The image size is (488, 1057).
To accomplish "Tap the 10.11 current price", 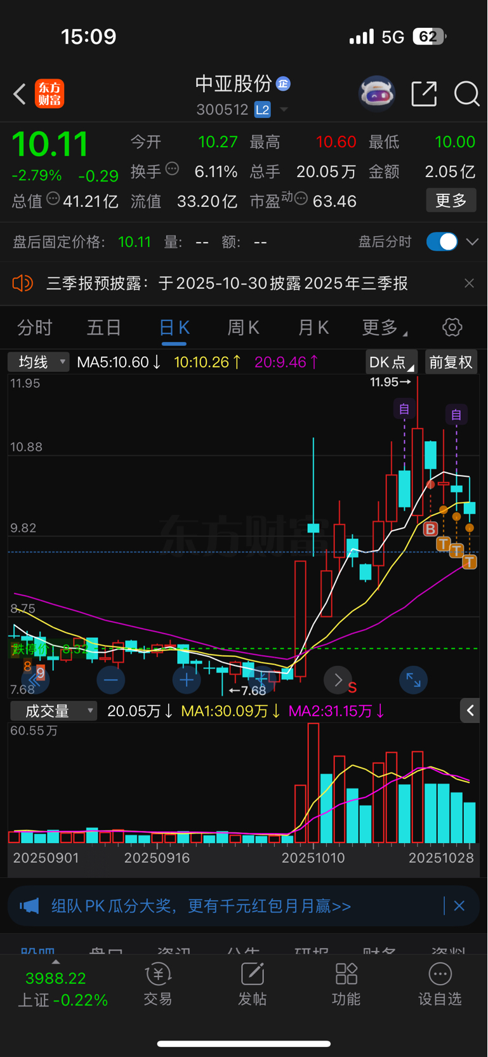I will click(x=50, y=144).
